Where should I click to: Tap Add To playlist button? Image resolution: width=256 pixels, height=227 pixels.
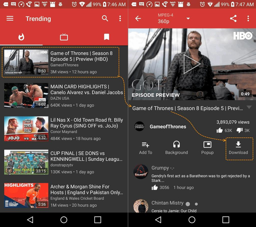(145, 148)
